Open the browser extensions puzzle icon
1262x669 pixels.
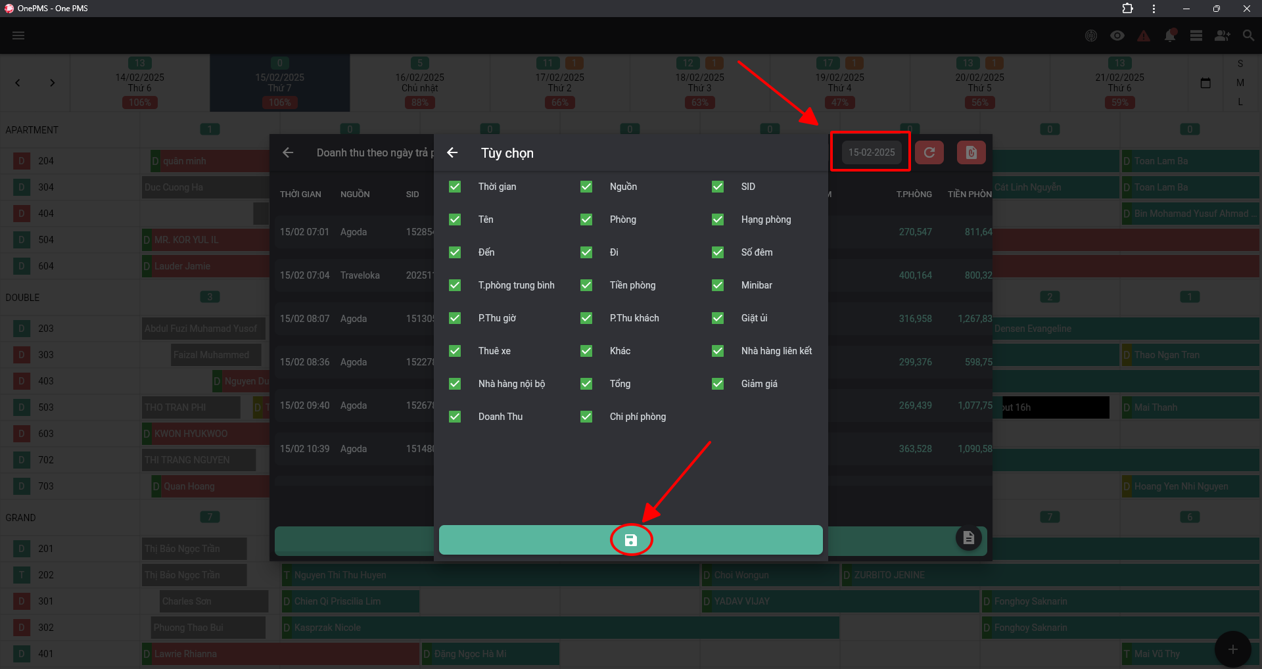click(1128, 9)
